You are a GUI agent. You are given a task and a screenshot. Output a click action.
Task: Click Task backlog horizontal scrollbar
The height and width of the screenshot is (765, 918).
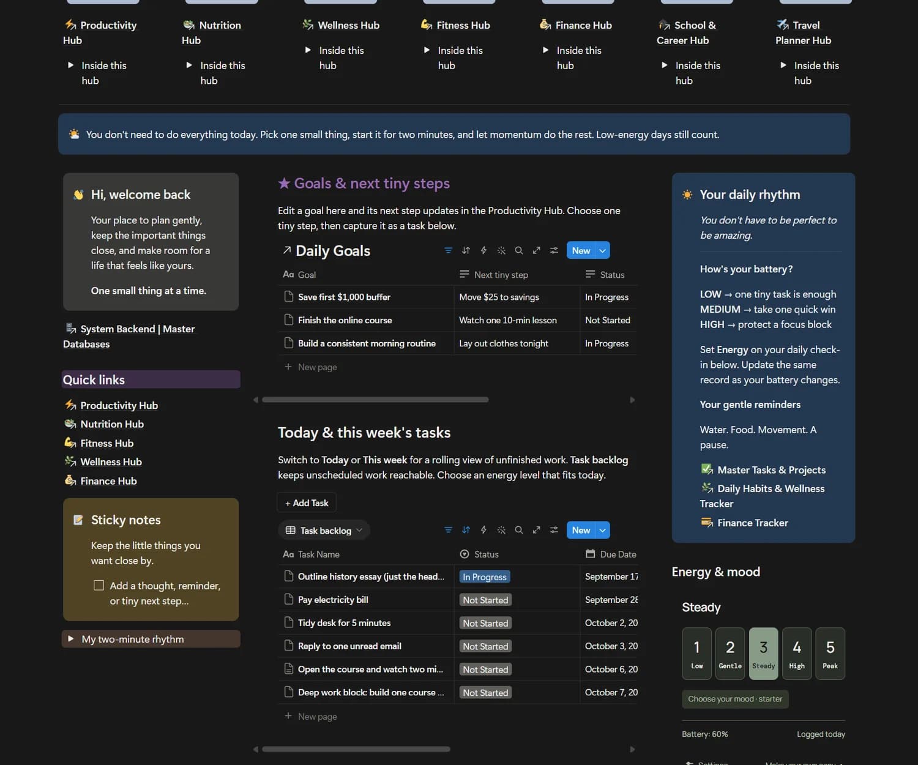pos(356,749)
